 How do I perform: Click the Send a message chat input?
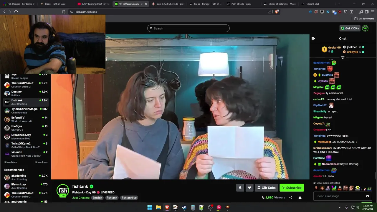[x=343, y=196]
